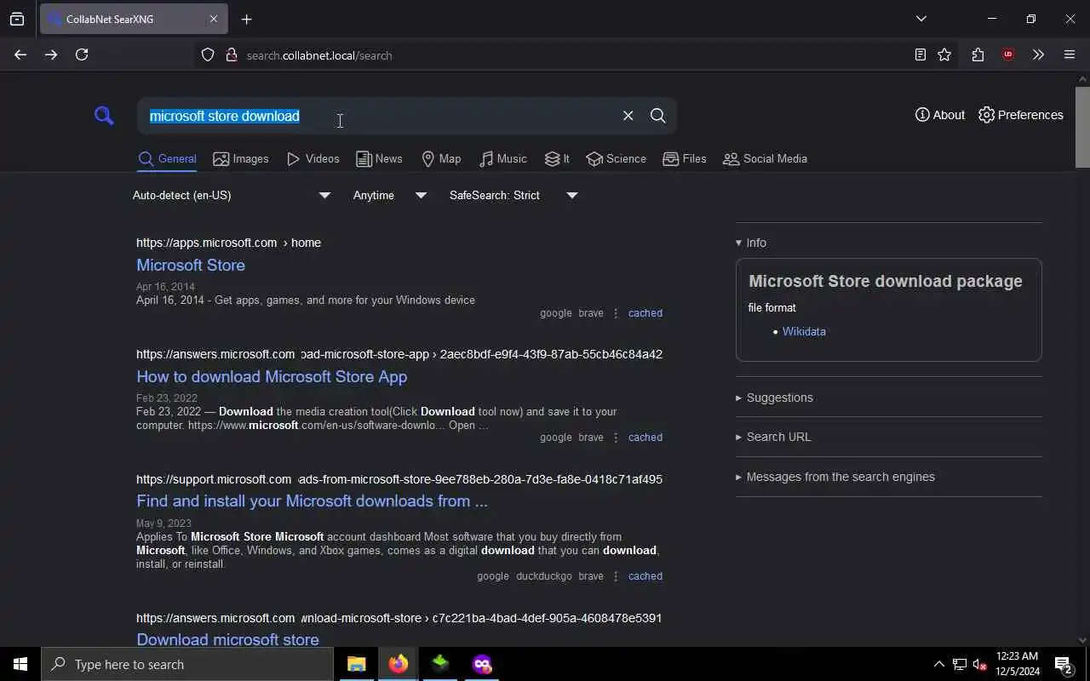Reload the current page
This screenshot has width=1090, height=681.
click(x=82, y=54)
